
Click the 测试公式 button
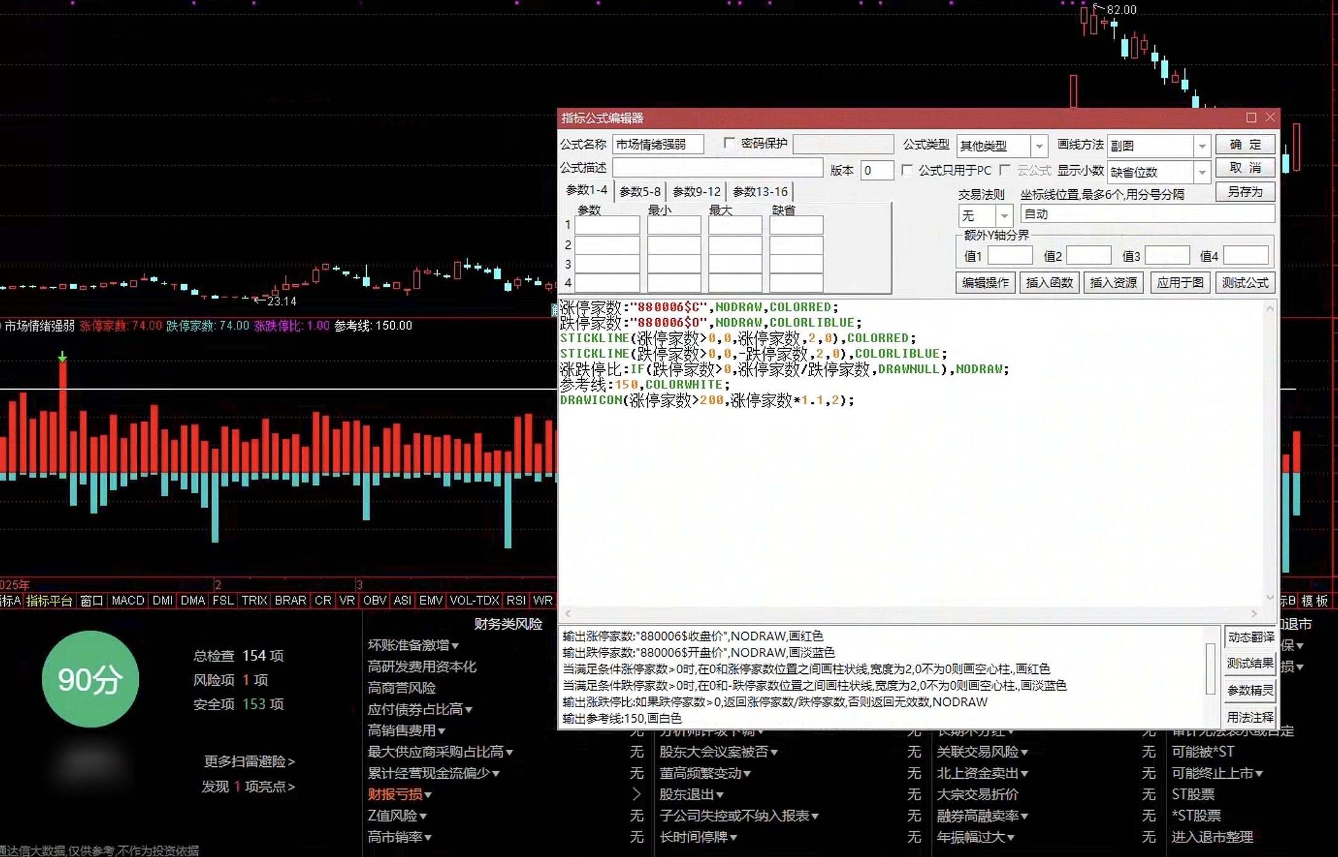pyautogui.click(x=1246, y=282)
